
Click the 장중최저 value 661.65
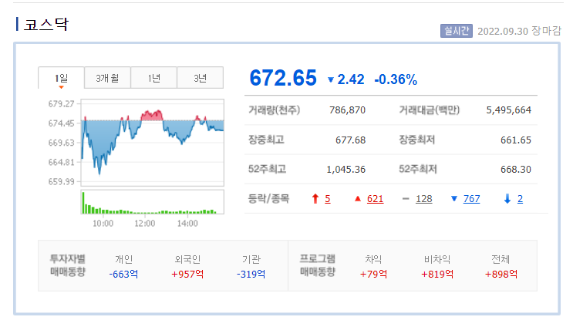coord(516,140)
